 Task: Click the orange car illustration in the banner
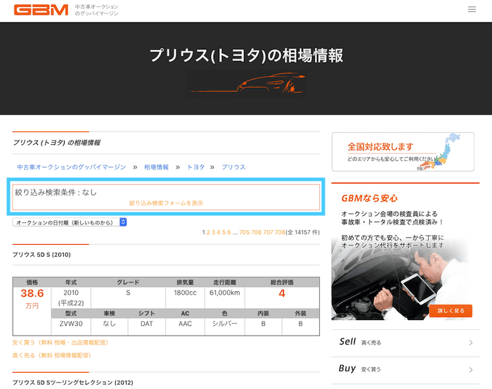point(246,84)
